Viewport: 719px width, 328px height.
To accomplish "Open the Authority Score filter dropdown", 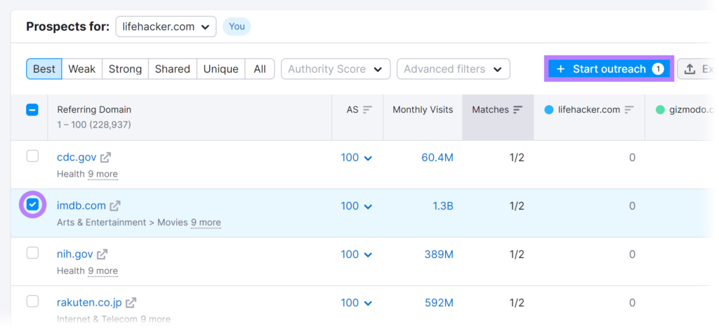I will 336,69.
